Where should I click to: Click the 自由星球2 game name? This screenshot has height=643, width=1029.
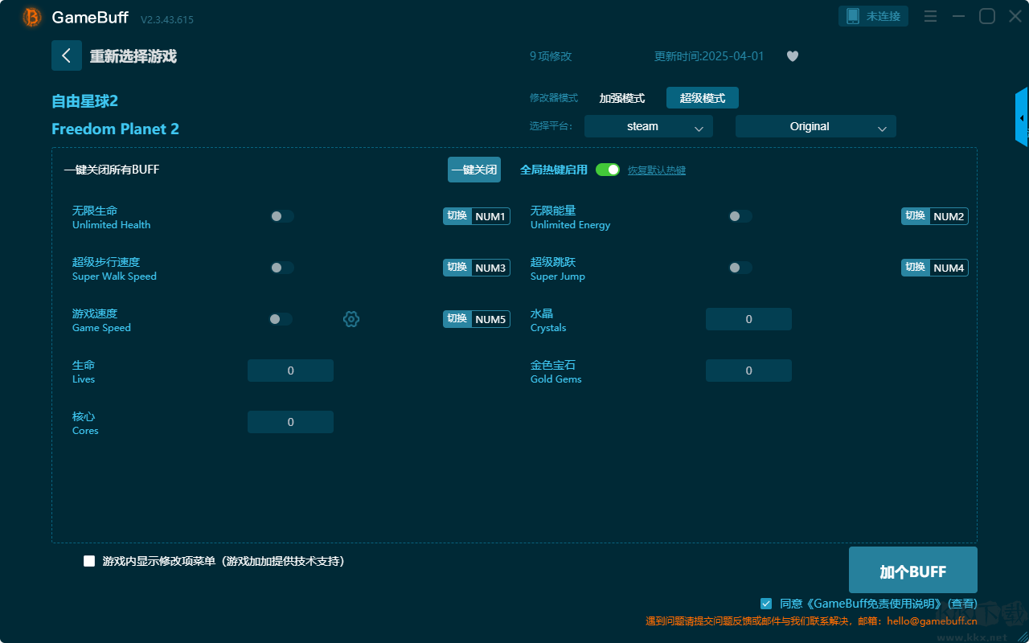pyautogui.click(x=84, y=101)
